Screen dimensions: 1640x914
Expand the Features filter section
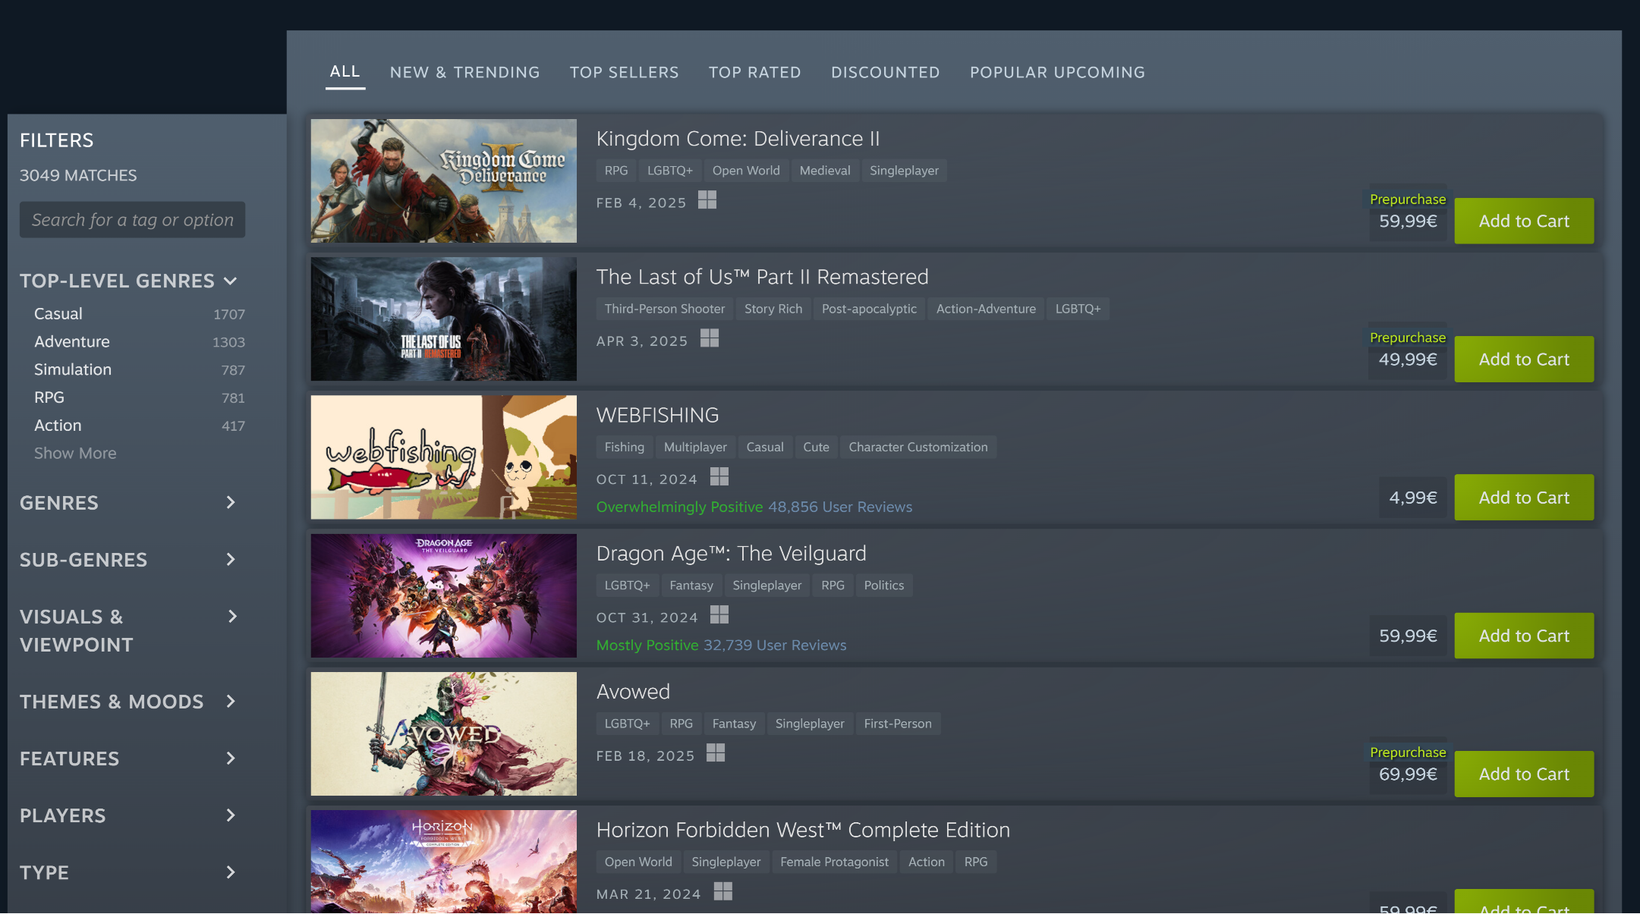coord(231,759)
